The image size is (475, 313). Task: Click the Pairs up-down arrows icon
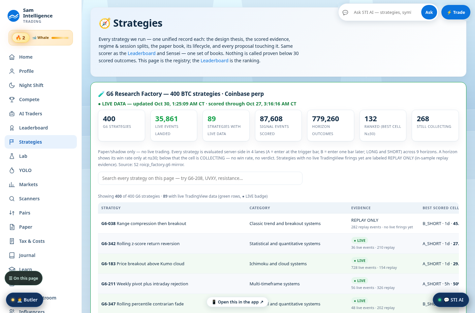[12, 213]
